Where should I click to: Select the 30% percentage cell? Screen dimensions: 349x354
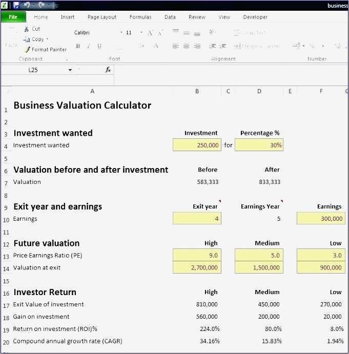259,145
